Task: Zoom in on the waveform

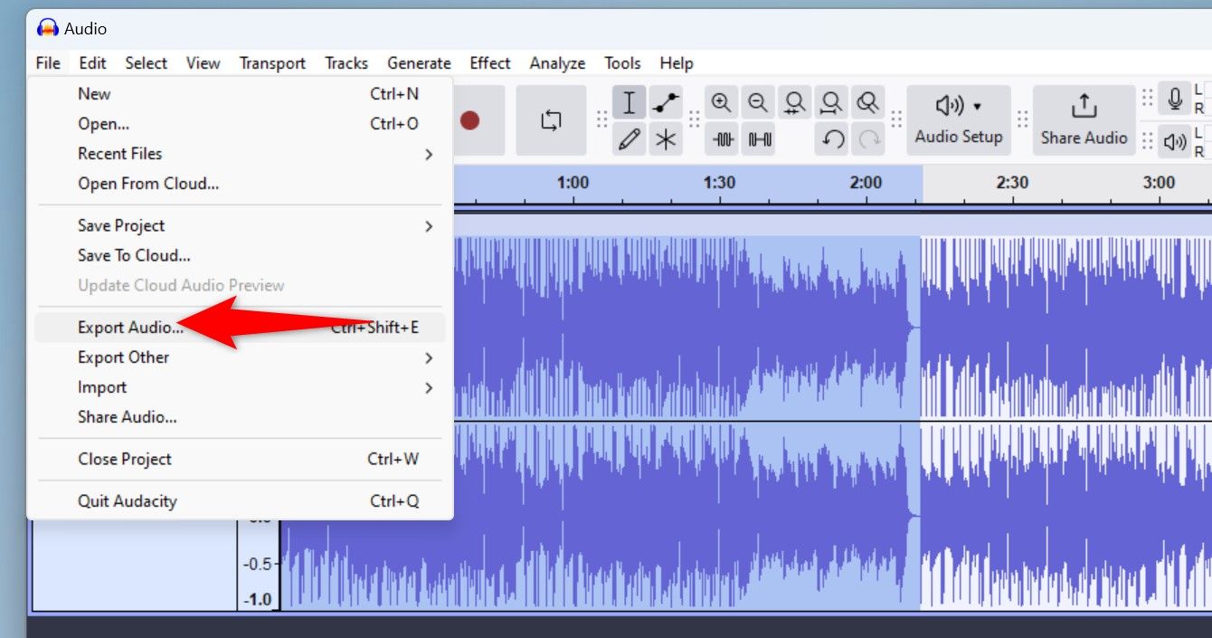Action: coord(722,102)
